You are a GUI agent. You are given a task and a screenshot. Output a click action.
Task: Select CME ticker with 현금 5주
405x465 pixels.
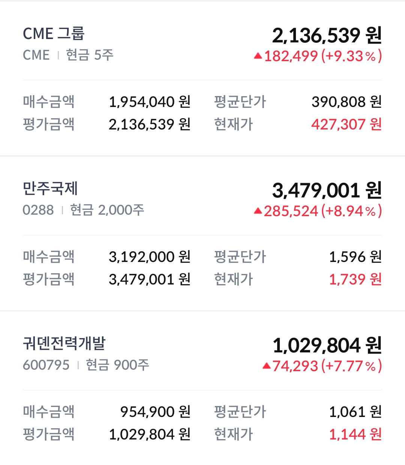click(x=68, y=55)
